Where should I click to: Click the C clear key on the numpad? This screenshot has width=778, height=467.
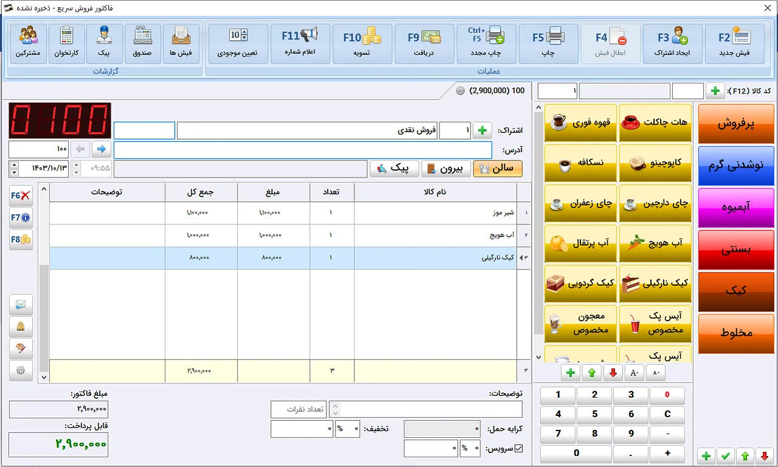click(x=667, y=414)
